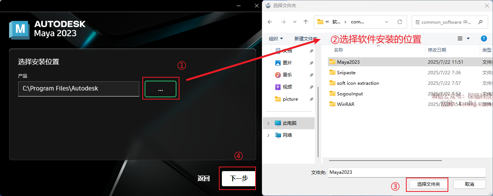493x196 pixels.
Task: Click the back arrow in folder dialog
Action: (x=270, y=22)
